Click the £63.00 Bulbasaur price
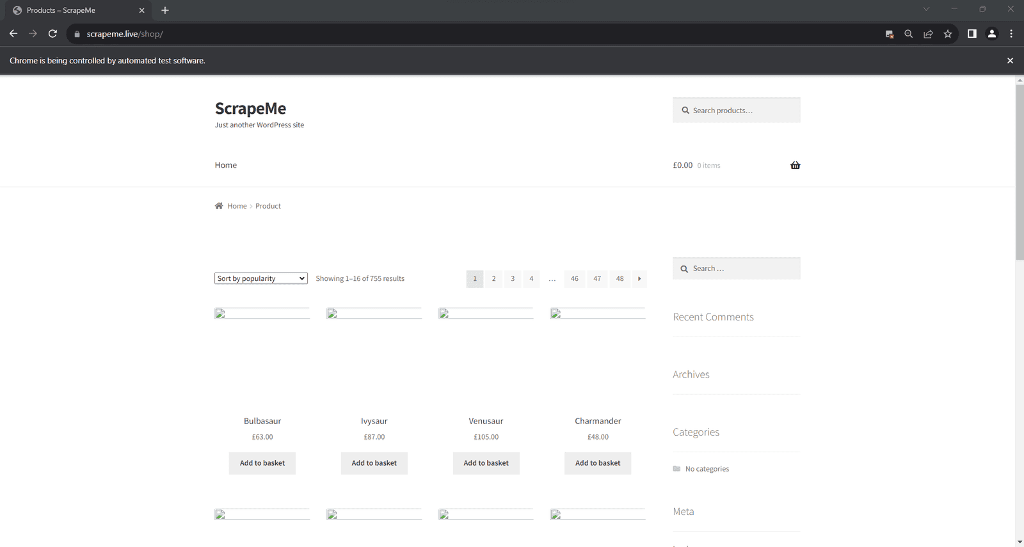1024x547 pixels. 262,437
